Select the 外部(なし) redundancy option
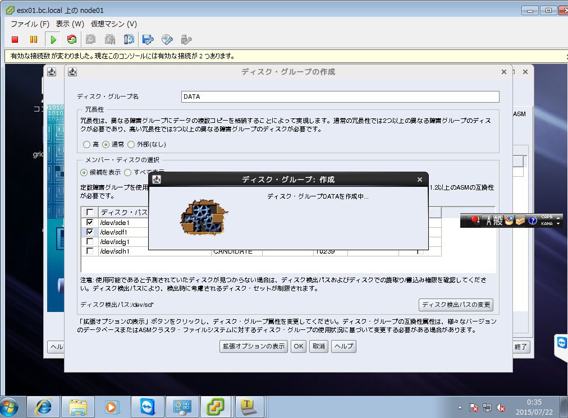Screen dimensions: 568x418 pos(131,145)
